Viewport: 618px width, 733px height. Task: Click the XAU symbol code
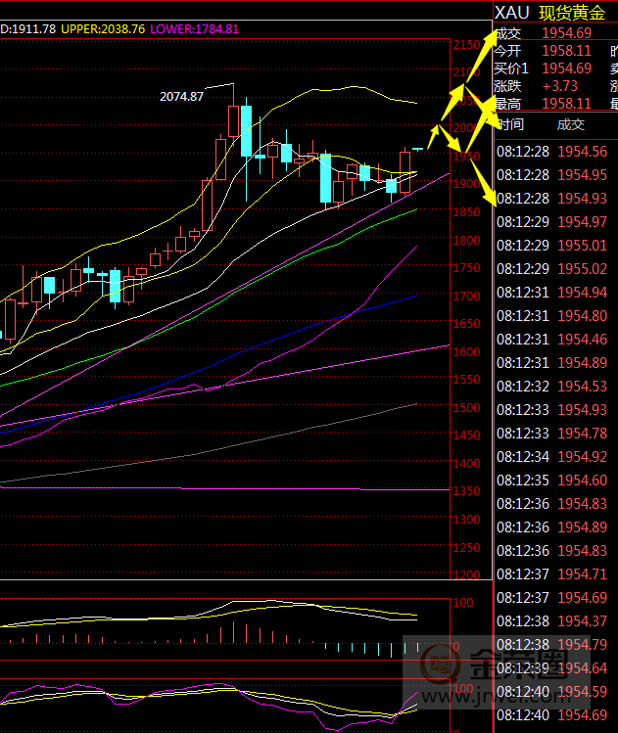point(512,12)
